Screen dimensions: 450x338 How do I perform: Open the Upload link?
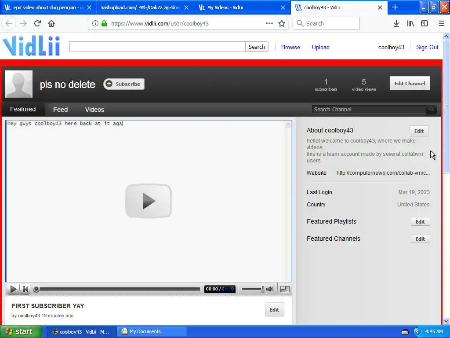tap(320, 47)
